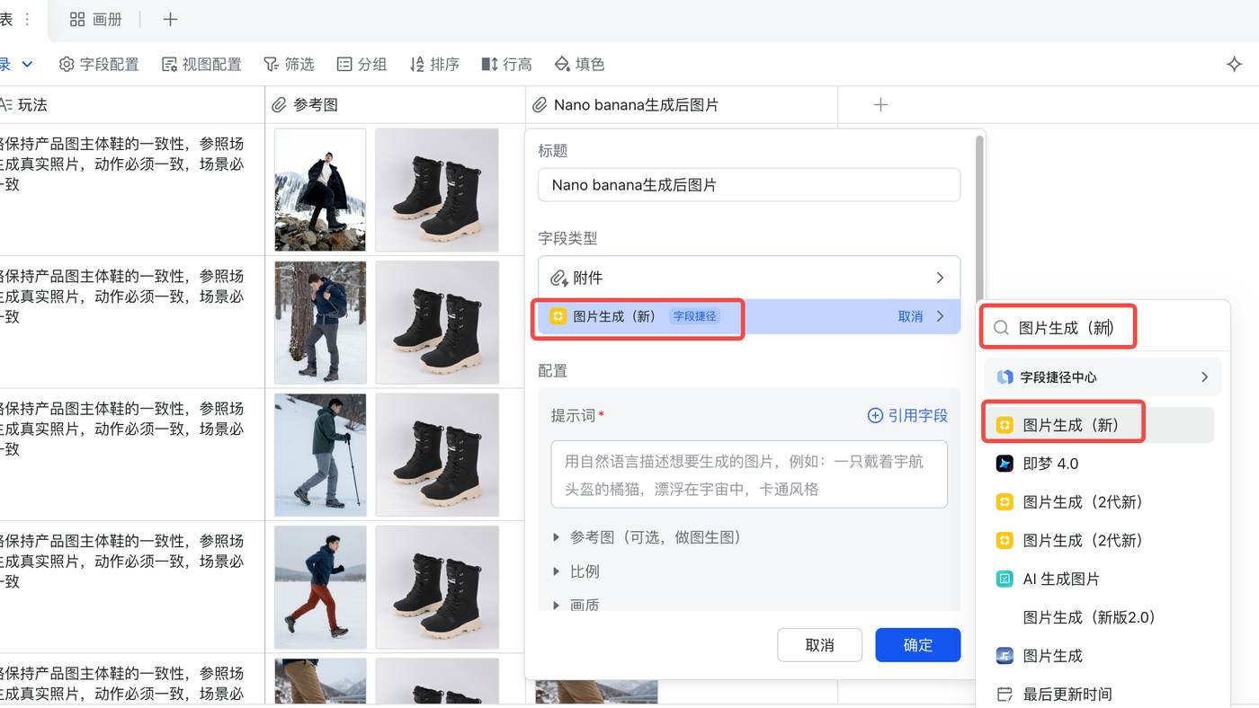Open the running man in red pants thumbnail
This screenshot has height=708, width=1259.
(x=320, y=588)
